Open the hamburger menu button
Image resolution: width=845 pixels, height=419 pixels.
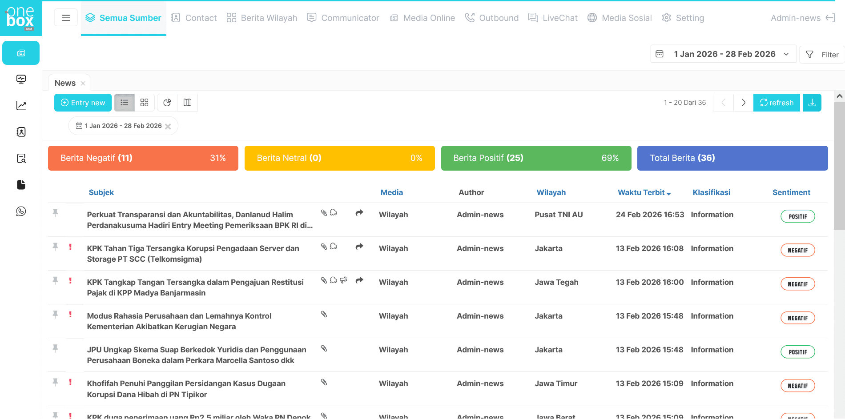[x=66, y=18]
